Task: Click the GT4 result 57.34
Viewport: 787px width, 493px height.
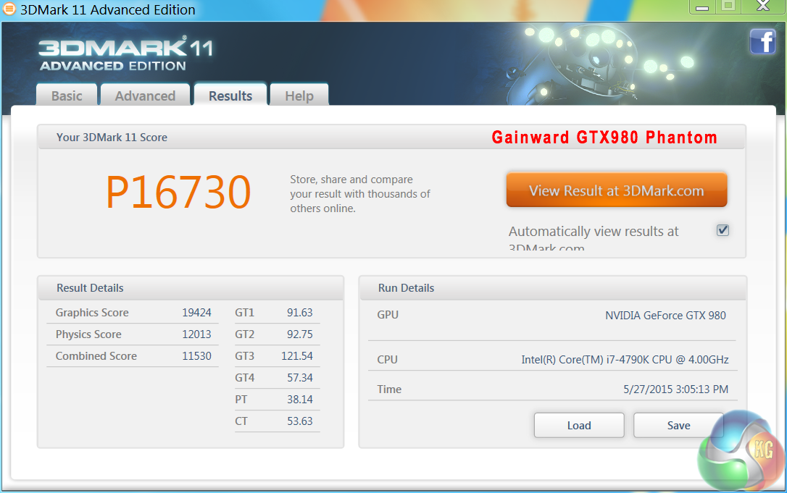Action: point(299,377)
